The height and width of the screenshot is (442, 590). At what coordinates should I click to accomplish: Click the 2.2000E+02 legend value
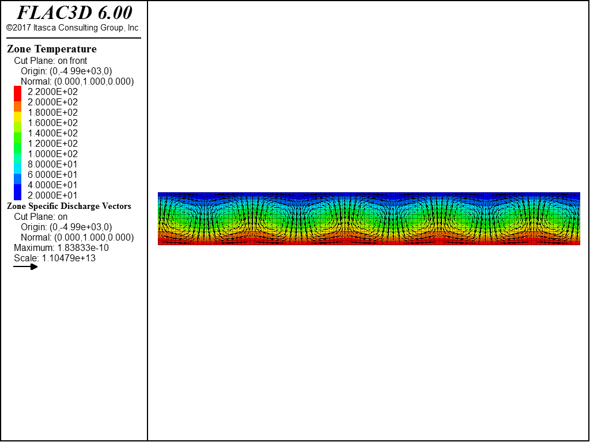point(52,92)
